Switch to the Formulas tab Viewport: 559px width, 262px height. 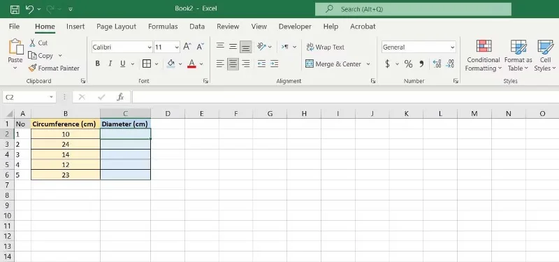coord(163,27)
